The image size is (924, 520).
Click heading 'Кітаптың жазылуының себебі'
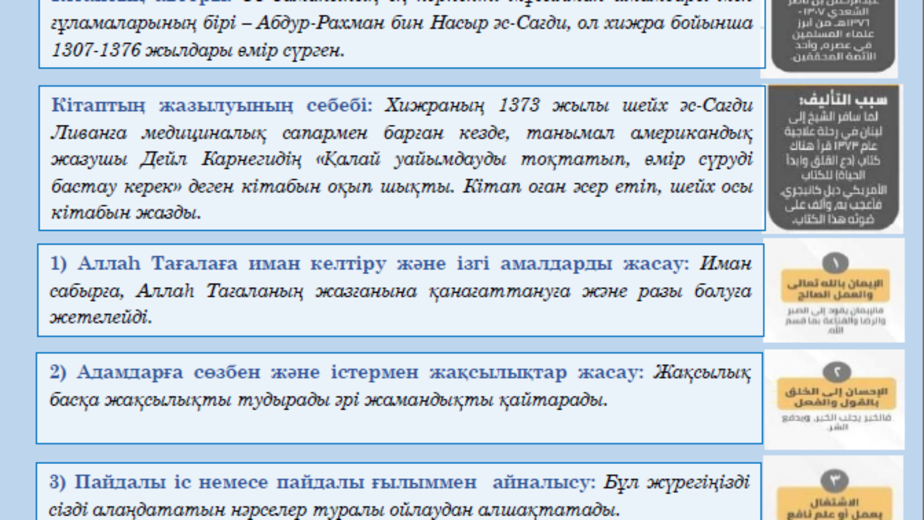211,105
